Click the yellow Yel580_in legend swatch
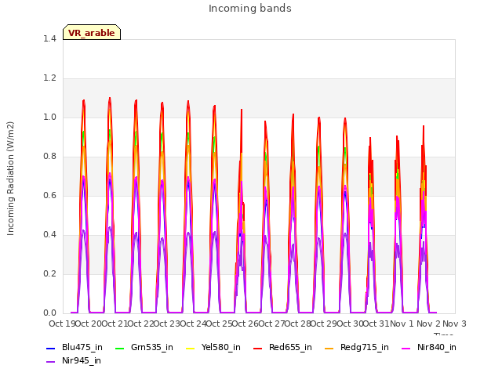Screen dimensions: 502x376 coord(190,348)
